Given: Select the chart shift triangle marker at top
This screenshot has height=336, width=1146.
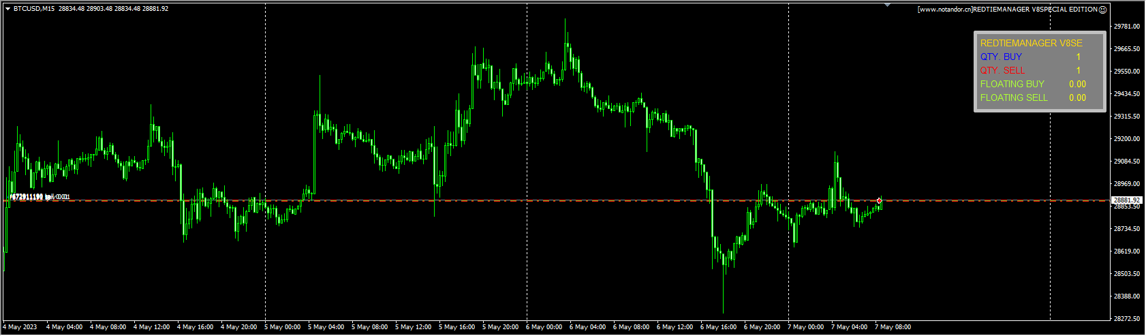Looking at the screenshot, I should [x=887, y=5].
